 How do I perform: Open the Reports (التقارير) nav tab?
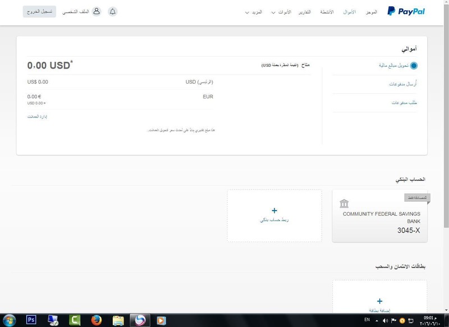304,12
